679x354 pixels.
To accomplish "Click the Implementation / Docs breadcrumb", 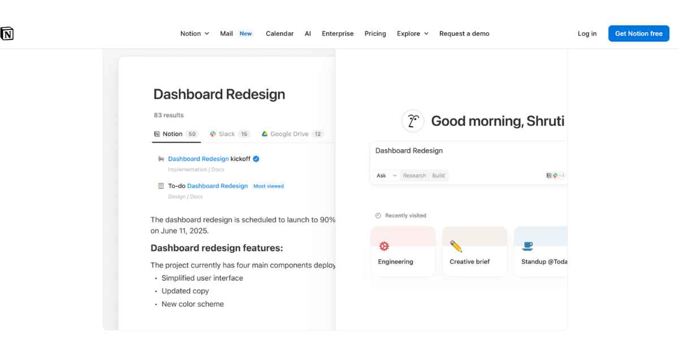I will [x=196, y=169].
